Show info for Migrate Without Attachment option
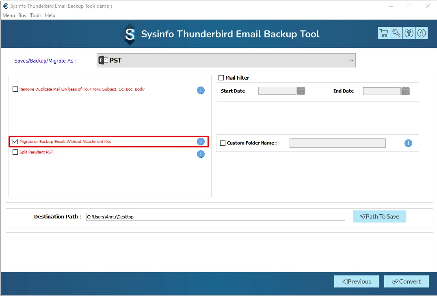Viewport: 437px width, 296px height. pos(201,142)
